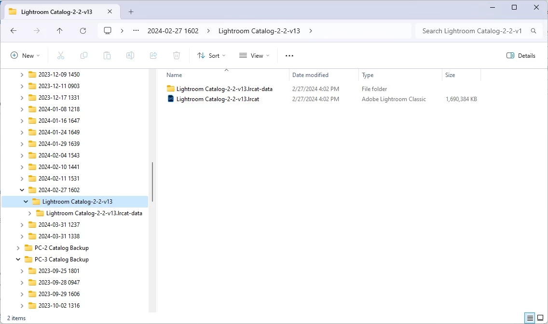The width and height of the screenshot is (548, 324).
Task: Select 2023-10-02 1316 folder in tree
Action: [59, 306]
